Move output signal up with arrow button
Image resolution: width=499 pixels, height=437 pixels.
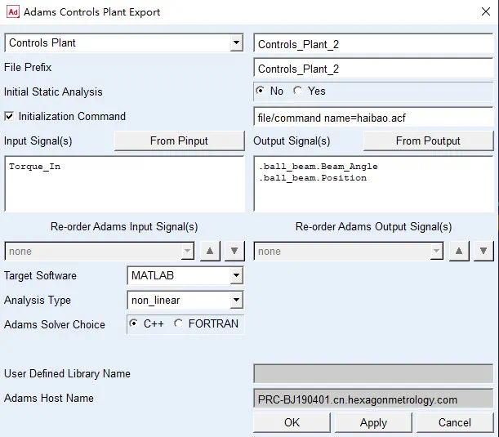coord(459,252)
